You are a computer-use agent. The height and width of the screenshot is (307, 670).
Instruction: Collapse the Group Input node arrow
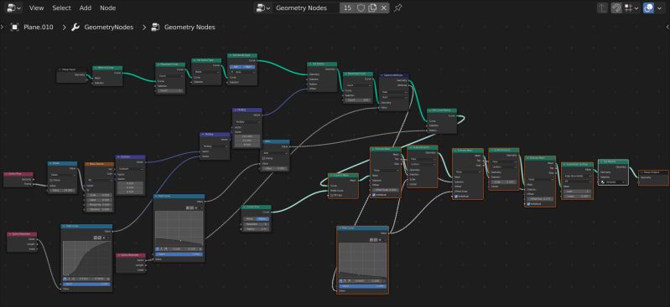[60, 69]
